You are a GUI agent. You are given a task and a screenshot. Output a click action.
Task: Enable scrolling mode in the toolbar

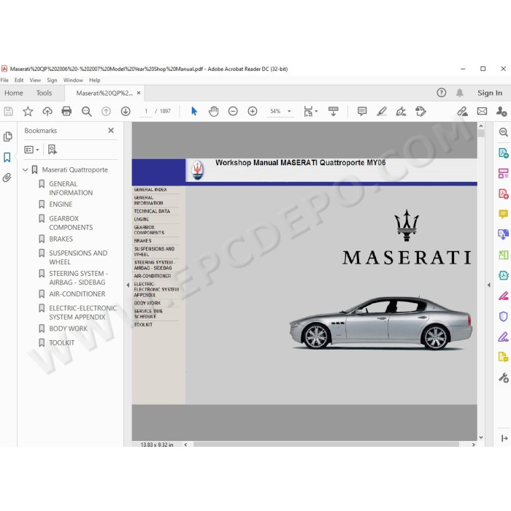tap(333, 112)
